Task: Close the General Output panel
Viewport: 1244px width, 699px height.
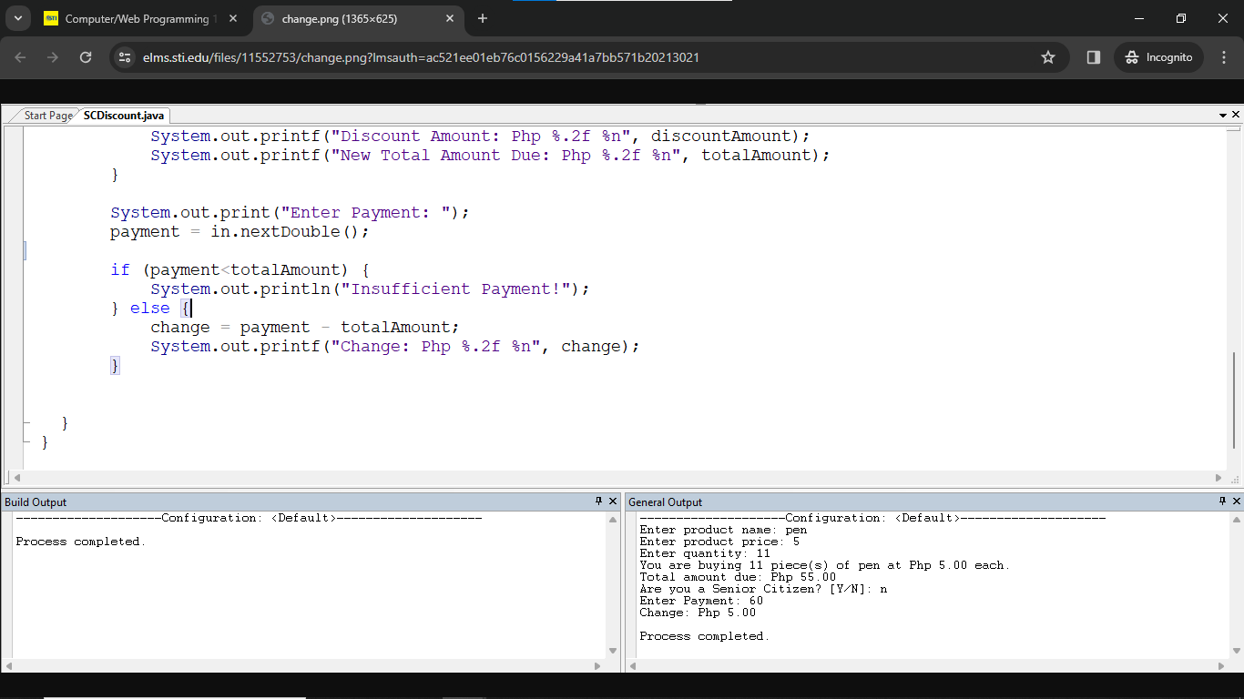Action: pos(1236,501)
